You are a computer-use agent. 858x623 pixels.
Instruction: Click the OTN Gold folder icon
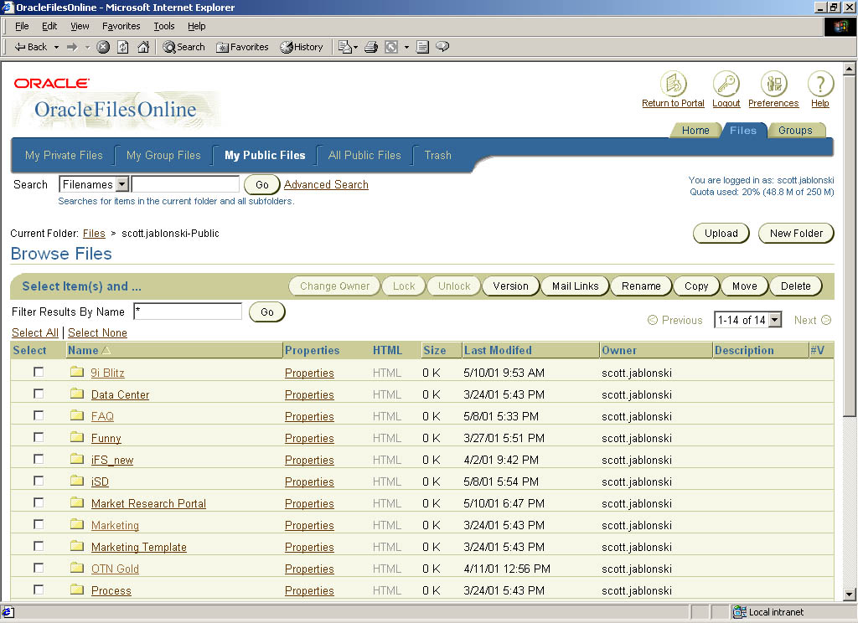point(77,569)
